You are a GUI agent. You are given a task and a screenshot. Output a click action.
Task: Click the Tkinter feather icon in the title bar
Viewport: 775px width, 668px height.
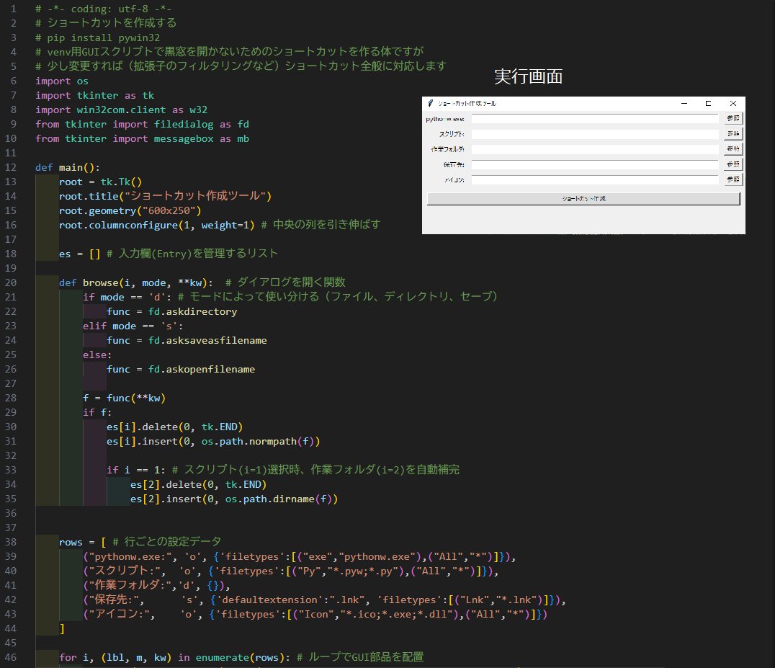(432, 103)
